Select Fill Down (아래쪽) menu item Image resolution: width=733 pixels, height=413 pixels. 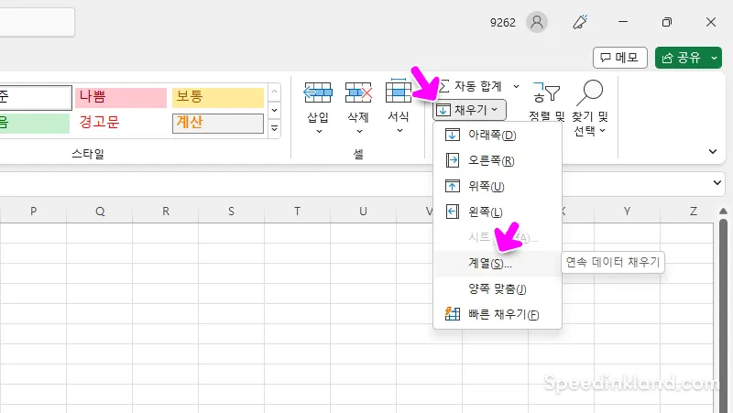[x=498, y=136]
